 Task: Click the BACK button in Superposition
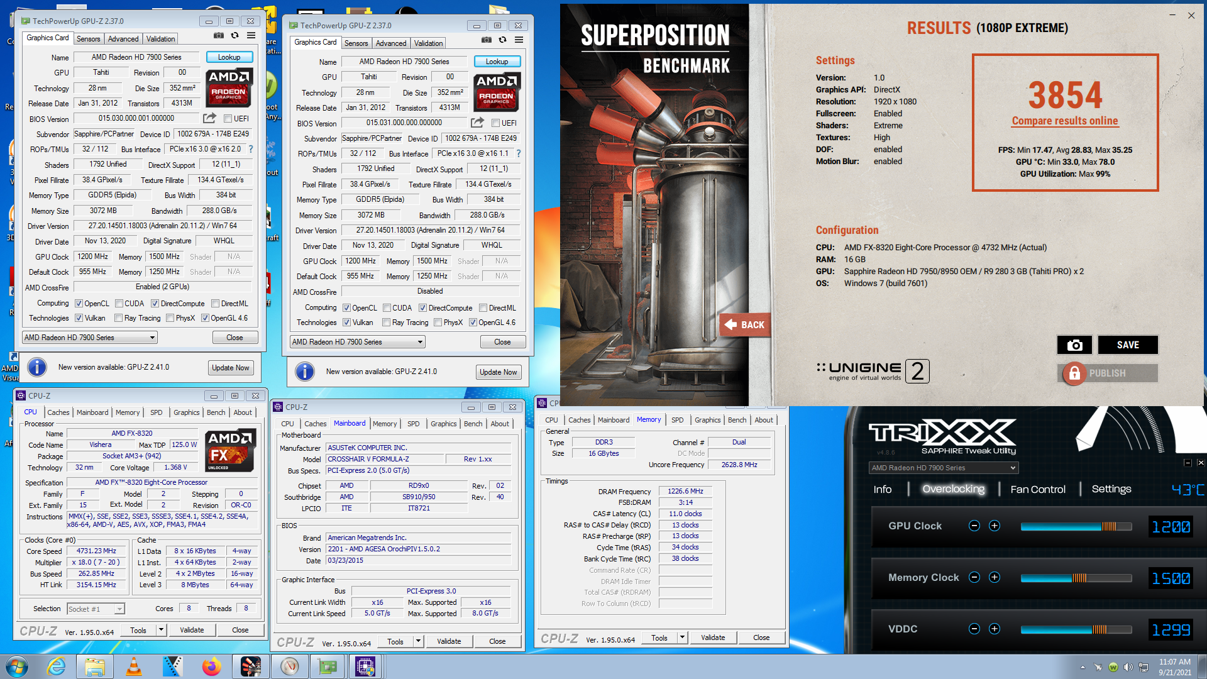point(745,325)
